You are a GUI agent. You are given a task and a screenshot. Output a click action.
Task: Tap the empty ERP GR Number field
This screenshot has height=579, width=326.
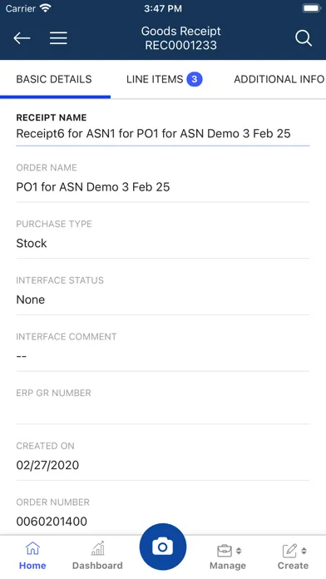[163, 411]
